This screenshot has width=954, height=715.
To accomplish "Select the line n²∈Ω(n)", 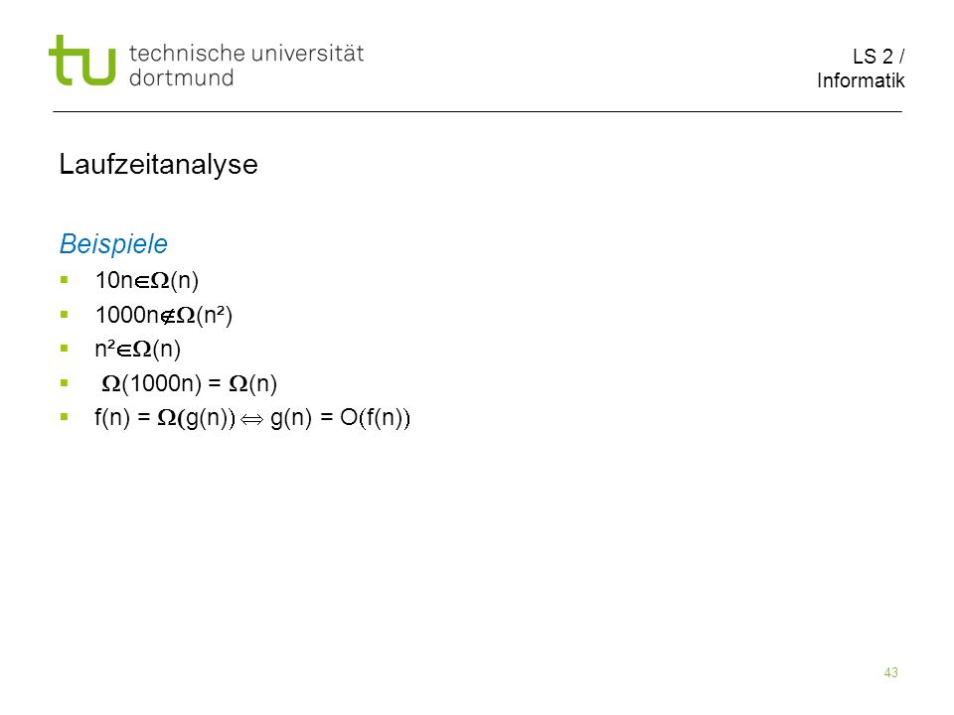I will 138,349.
